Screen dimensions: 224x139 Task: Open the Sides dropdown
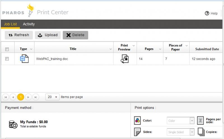[181, 132]
